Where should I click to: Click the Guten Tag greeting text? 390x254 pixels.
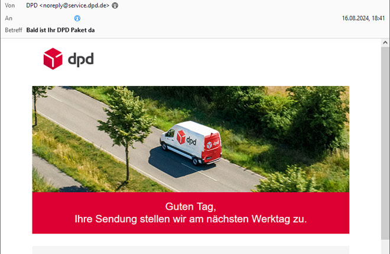tap(190, 207)
